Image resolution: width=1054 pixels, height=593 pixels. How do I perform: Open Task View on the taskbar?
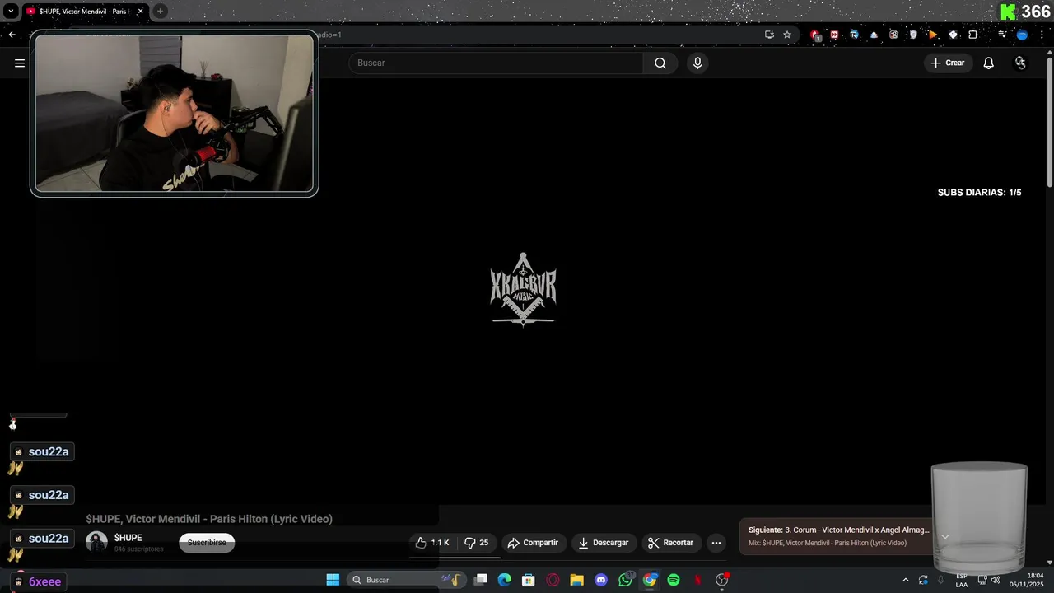click(x=481, y=580)
